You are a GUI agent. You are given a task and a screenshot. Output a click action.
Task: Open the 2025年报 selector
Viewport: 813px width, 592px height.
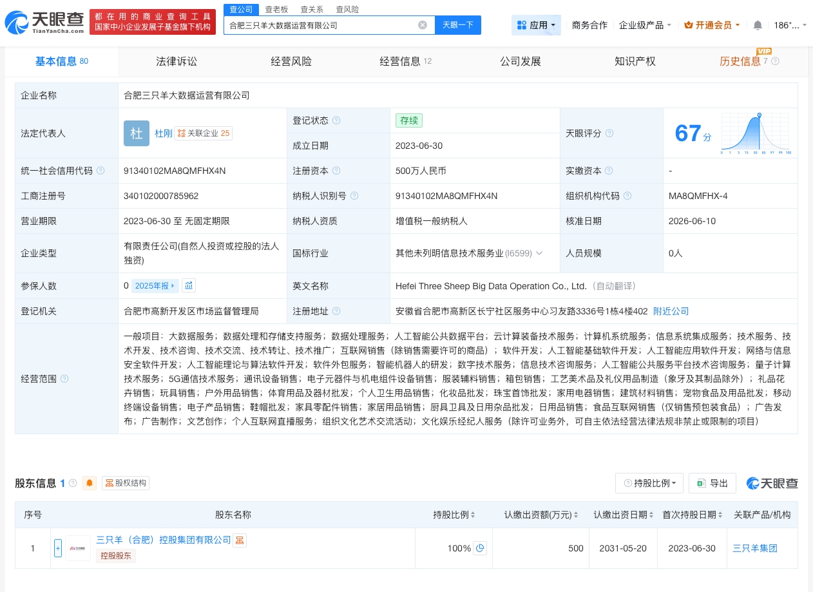coord(155,285)
